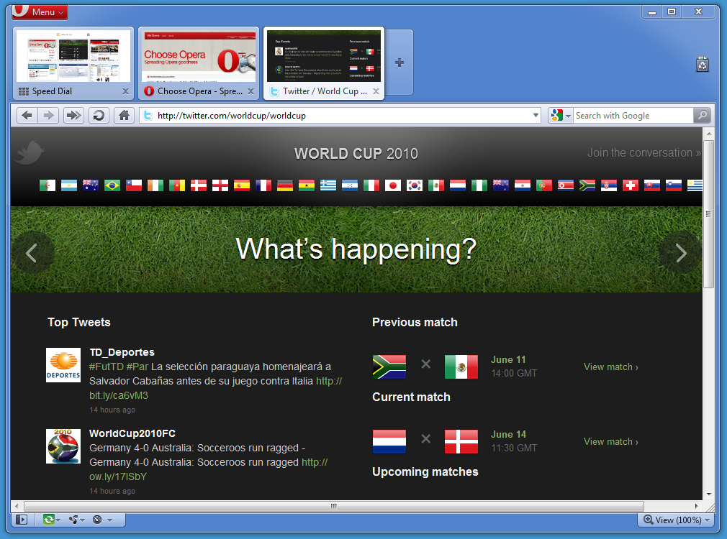The height and width of the screenshot is (539, 727).
Task: Launch the Google search magnifier
Action: click(x=701, y=115)
